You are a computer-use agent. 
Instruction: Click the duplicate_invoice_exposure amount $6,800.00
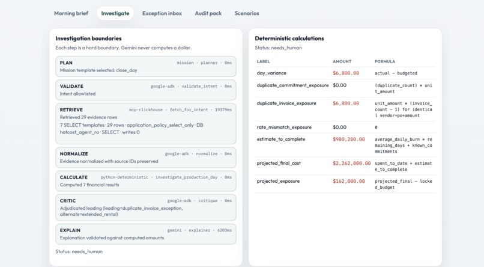[x=346, y=103]
